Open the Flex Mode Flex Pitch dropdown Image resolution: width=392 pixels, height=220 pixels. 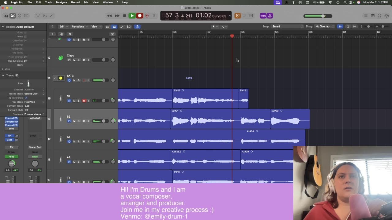pos(34,102)
